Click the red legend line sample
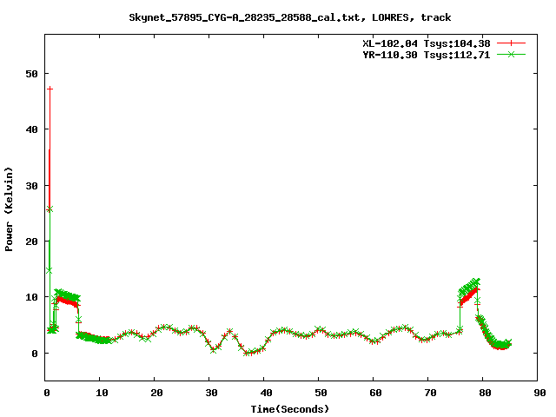The height and width of the screenshot is (417, 556). pos(511,43)
